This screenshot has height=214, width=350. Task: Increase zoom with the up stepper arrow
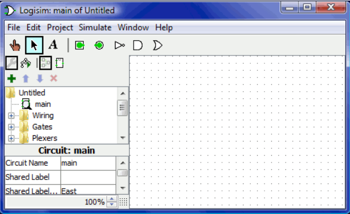pyautogui.click(x=112, y=199)
